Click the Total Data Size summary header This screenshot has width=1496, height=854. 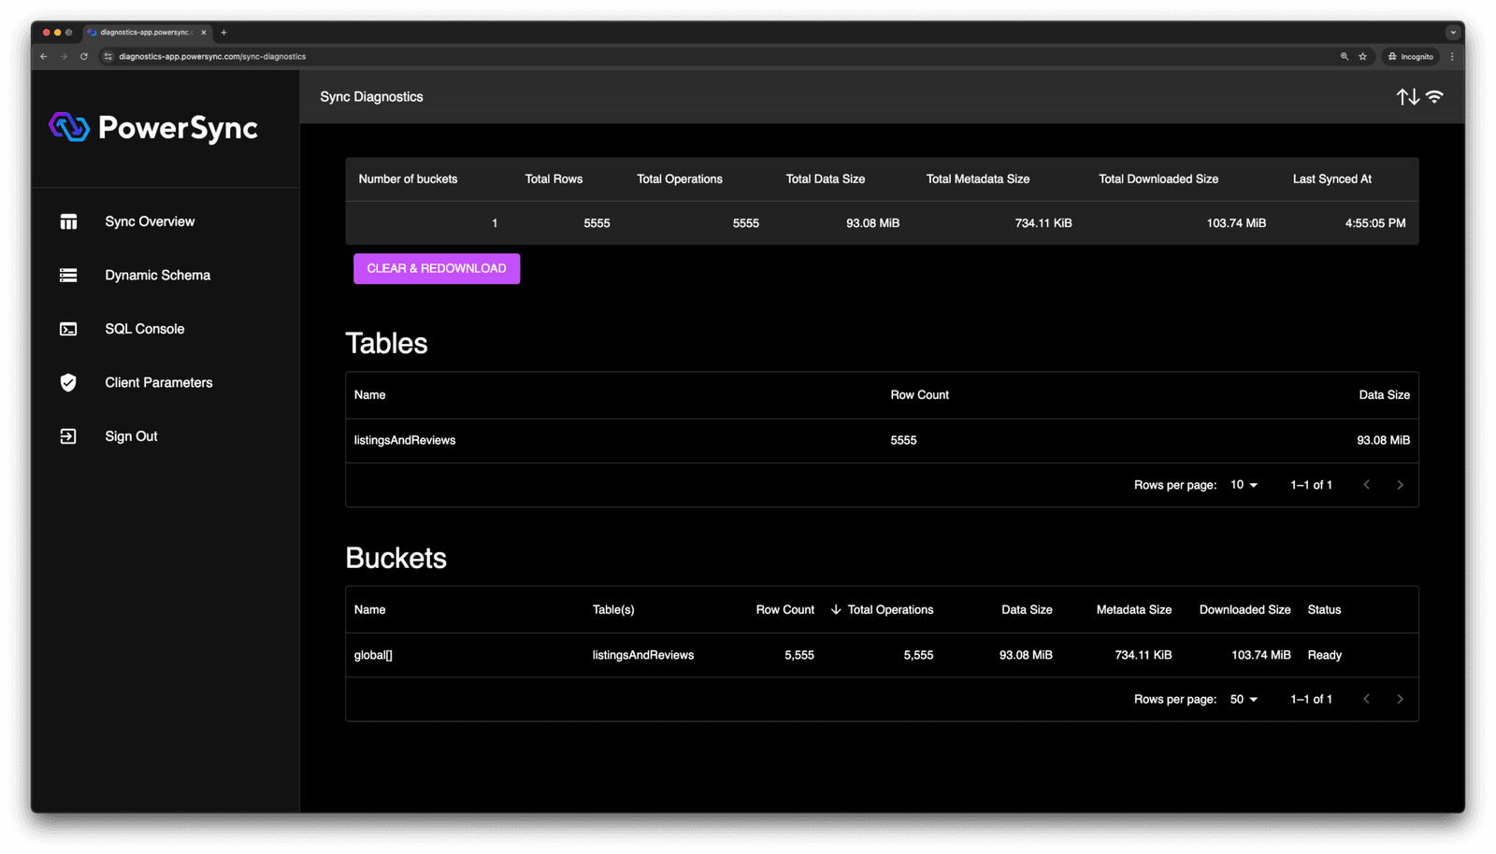coord(826,179)
